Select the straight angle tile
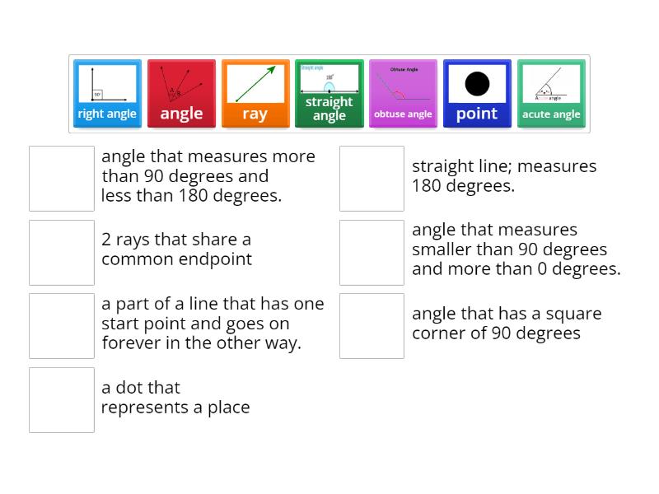Screen dimensions: 659x494 329,93
